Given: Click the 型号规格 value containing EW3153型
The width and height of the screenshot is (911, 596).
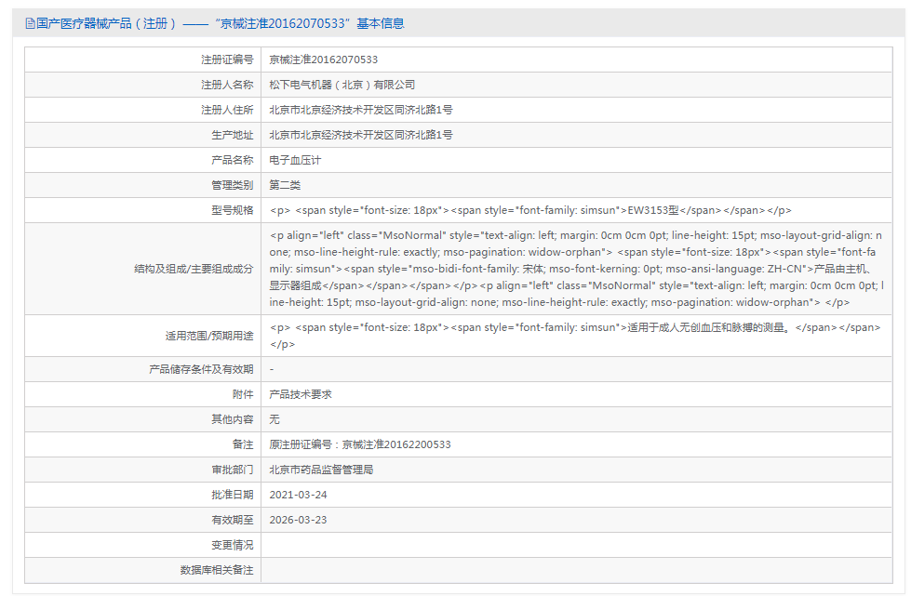Looking at the screenshot, I should click(530, 210).
